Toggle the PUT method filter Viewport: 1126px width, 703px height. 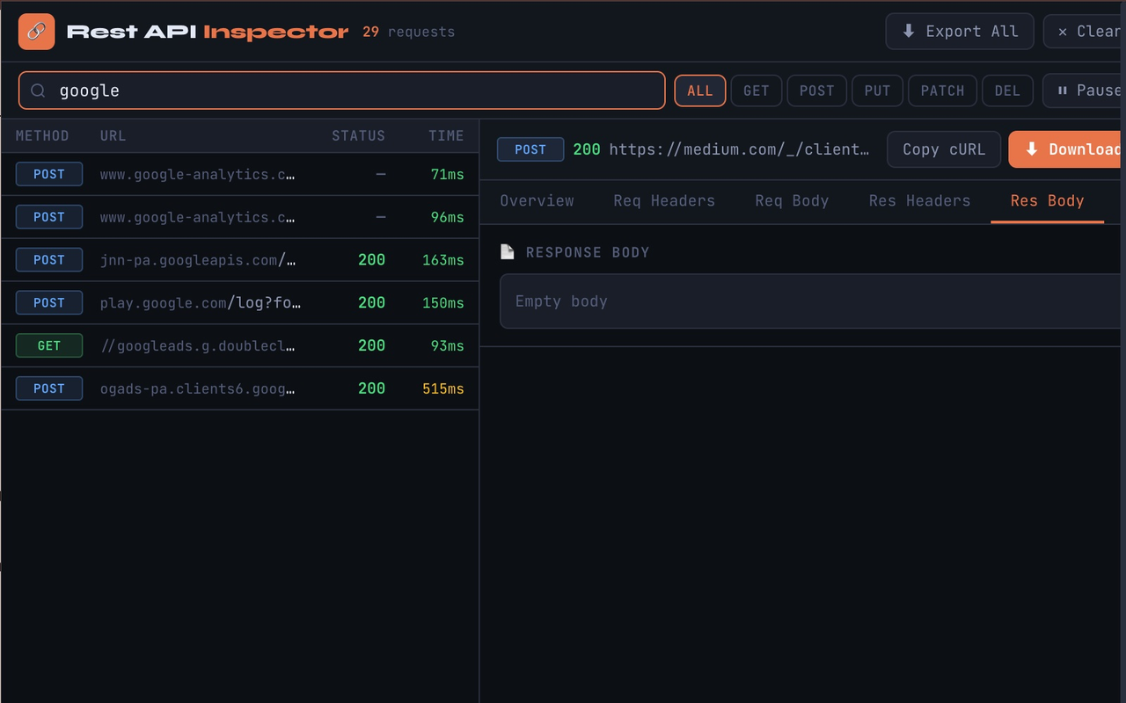pyautogui.click(x=877, y=91)
